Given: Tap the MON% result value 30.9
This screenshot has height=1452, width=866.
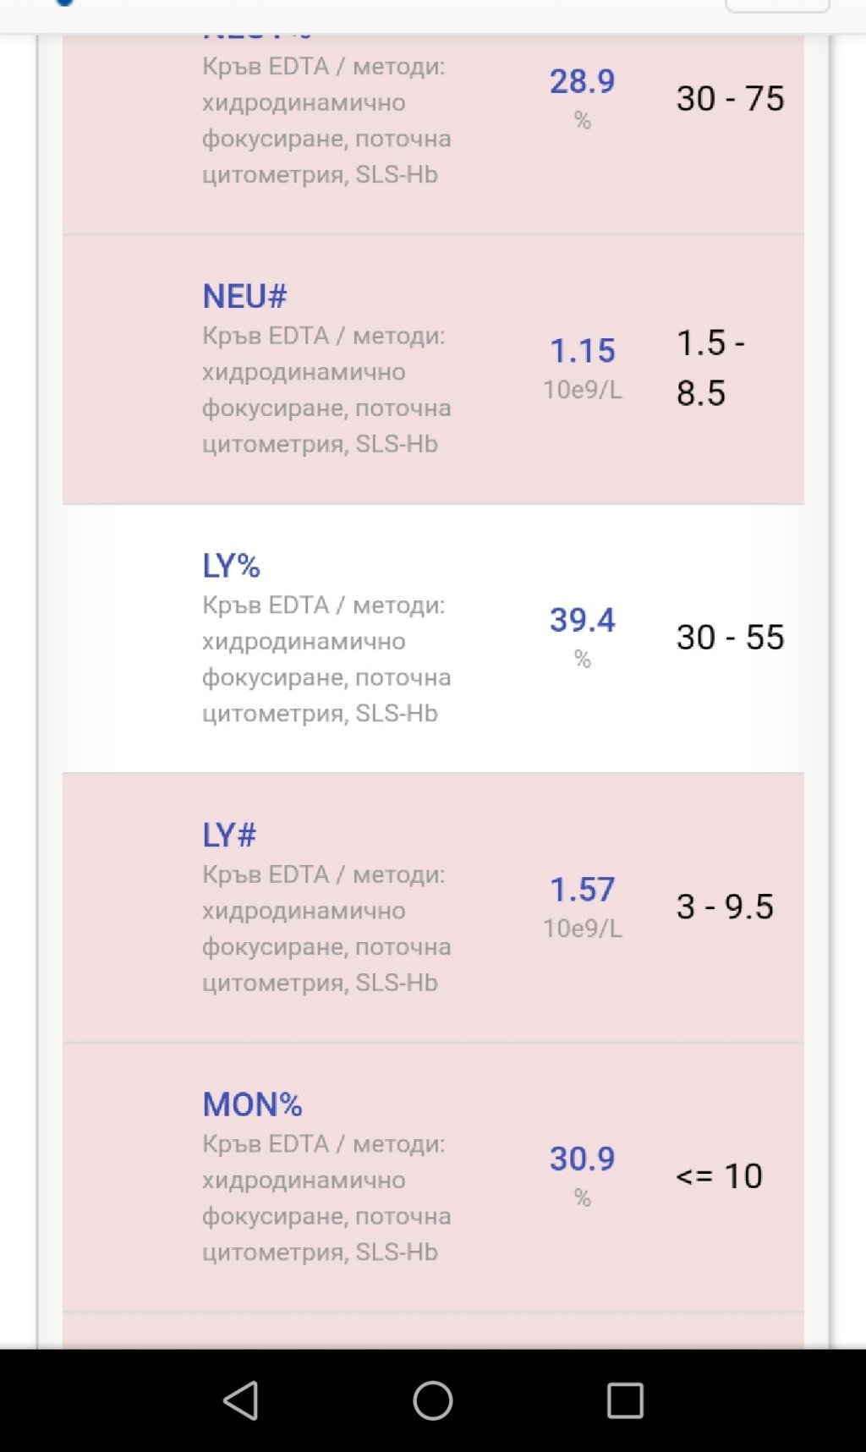Looking at the screenshot, I should (x=582, y=1159).
